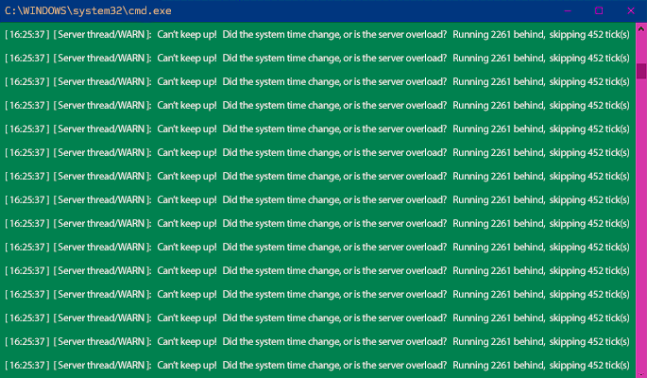The height and width of the screenshot is (378, 647).
Task: Click 'Running 2261 behind' in the third log line
Action: (x=499, y=81)
